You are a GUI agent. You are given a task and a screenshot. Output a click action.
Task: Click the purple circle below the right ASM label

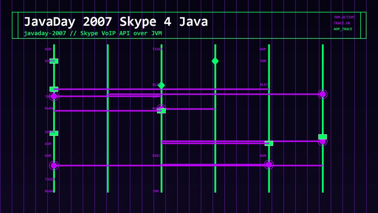[269, 165]
